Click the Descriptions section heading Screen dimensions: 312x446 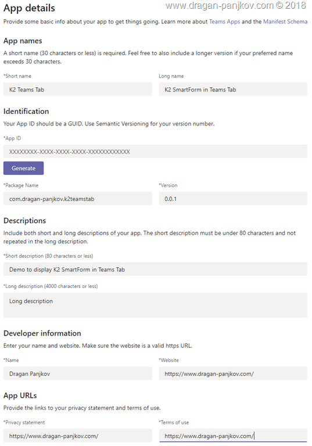point(24,221)
